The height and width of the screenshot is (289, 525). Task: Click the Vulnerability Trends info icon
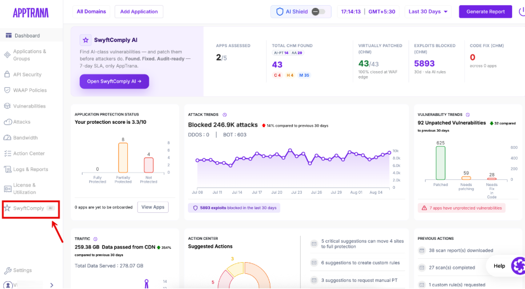(468, 115)
